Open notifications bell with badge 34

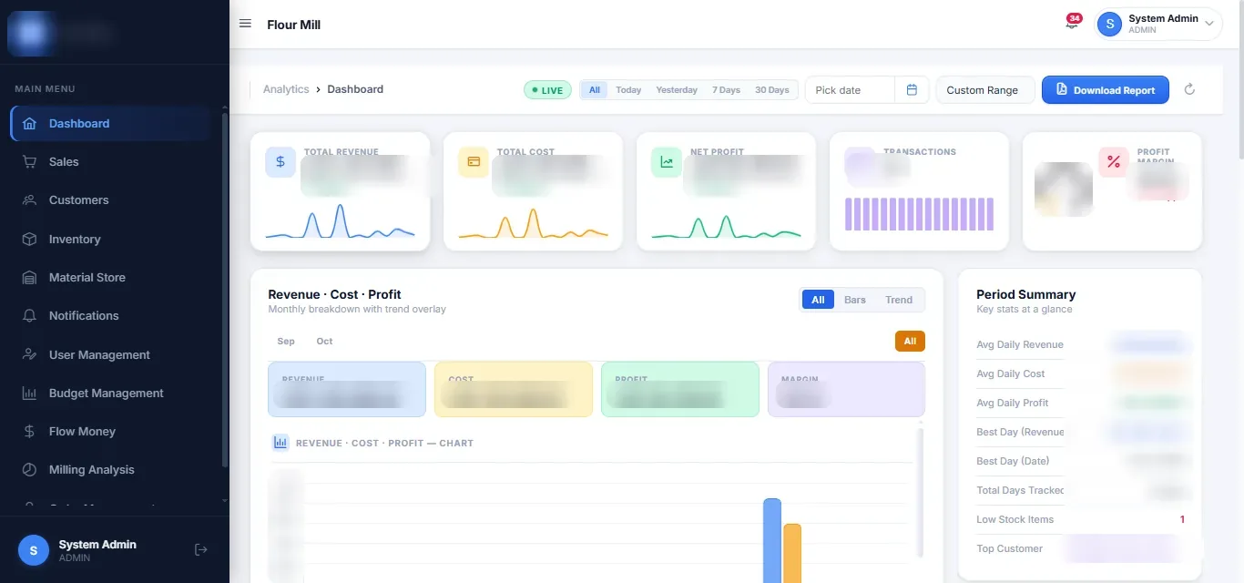point(1072,23)
